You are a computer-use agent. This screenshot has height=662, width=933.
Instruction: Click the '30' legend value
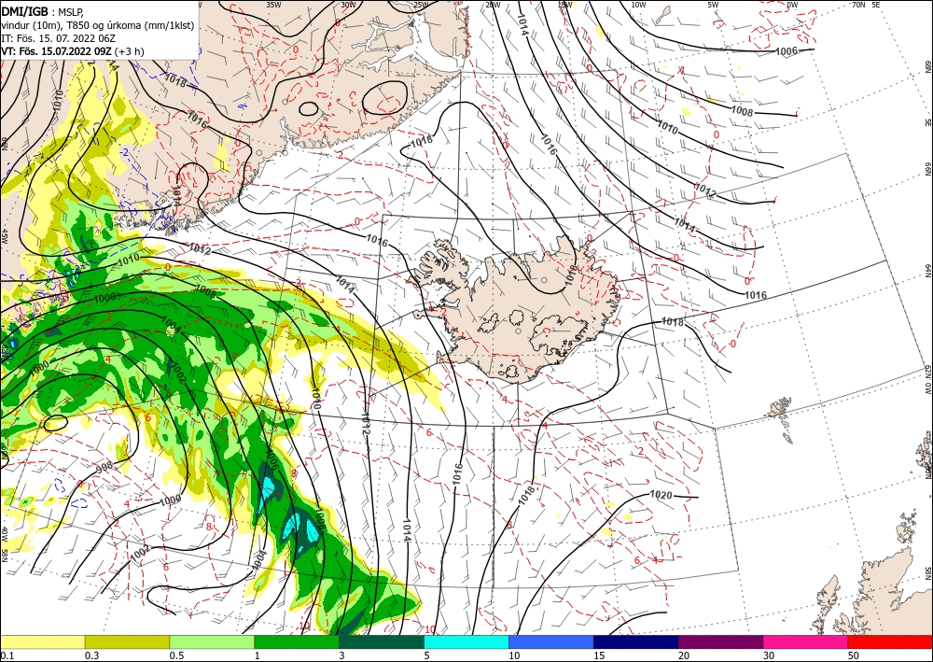(x=768, y=655)
